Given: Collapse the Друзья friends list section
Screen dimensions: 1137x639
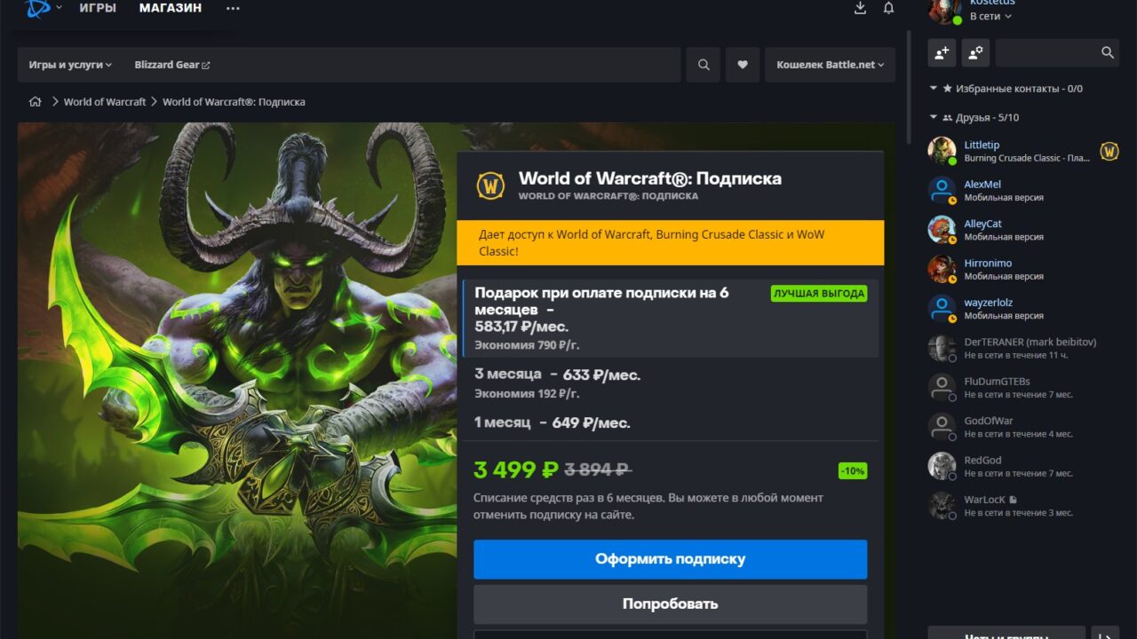Looking at the screenshot, I should pos(934,117).
